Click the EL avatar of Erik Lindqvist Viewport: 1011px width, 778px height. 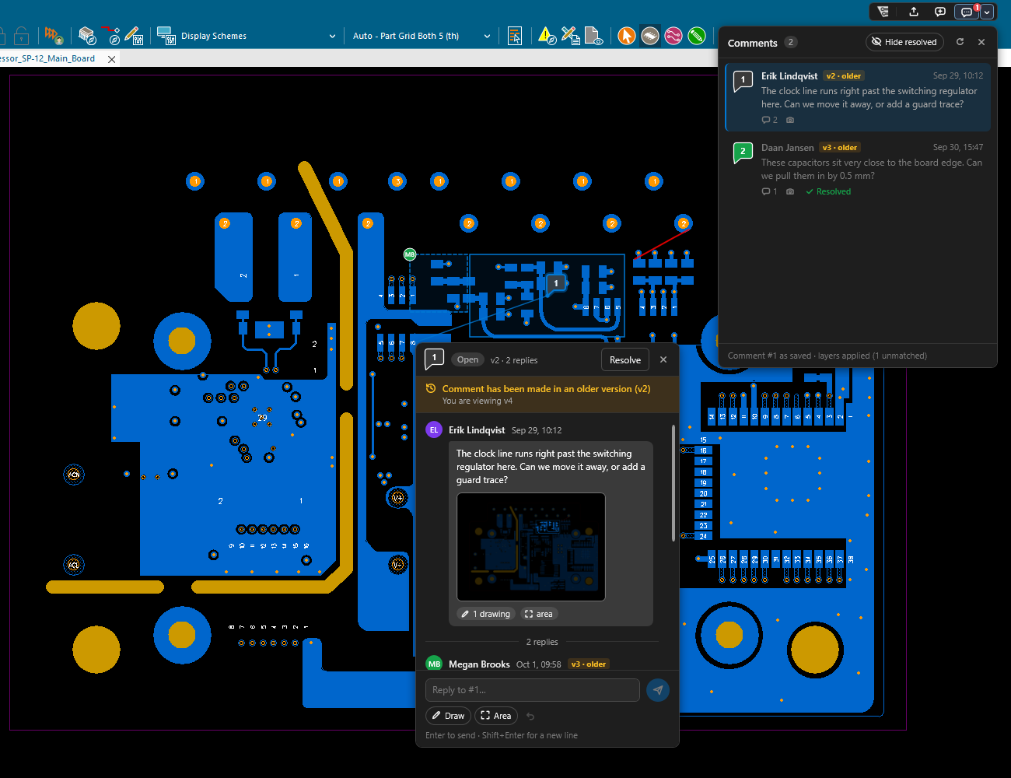tap(434, 429)
